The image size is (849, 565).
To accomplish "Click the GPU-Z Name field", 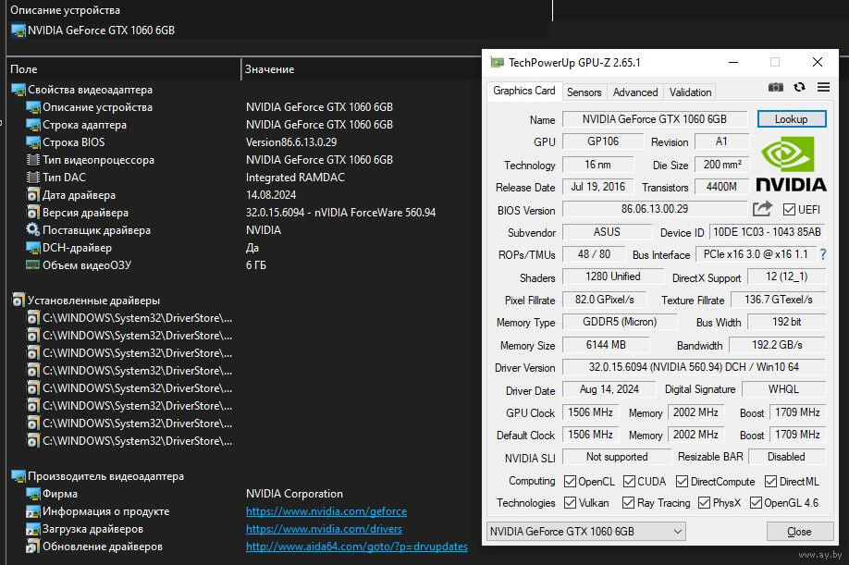I will (655, 119).
